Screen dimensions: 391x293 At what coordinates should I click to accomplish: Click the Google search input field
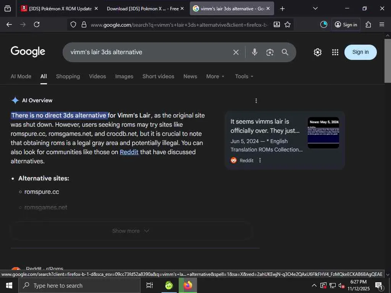[150, 52]
